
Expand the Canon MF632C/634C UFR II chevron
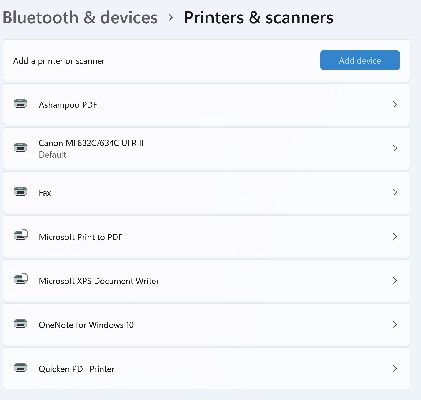click(x=395, y=148)
